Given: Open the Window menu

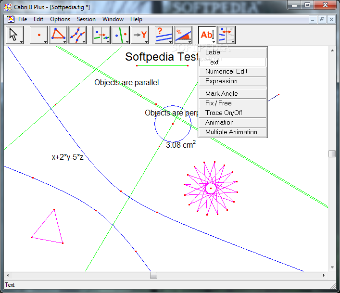Looking at the screenshot, I should (x=113, y=19).
